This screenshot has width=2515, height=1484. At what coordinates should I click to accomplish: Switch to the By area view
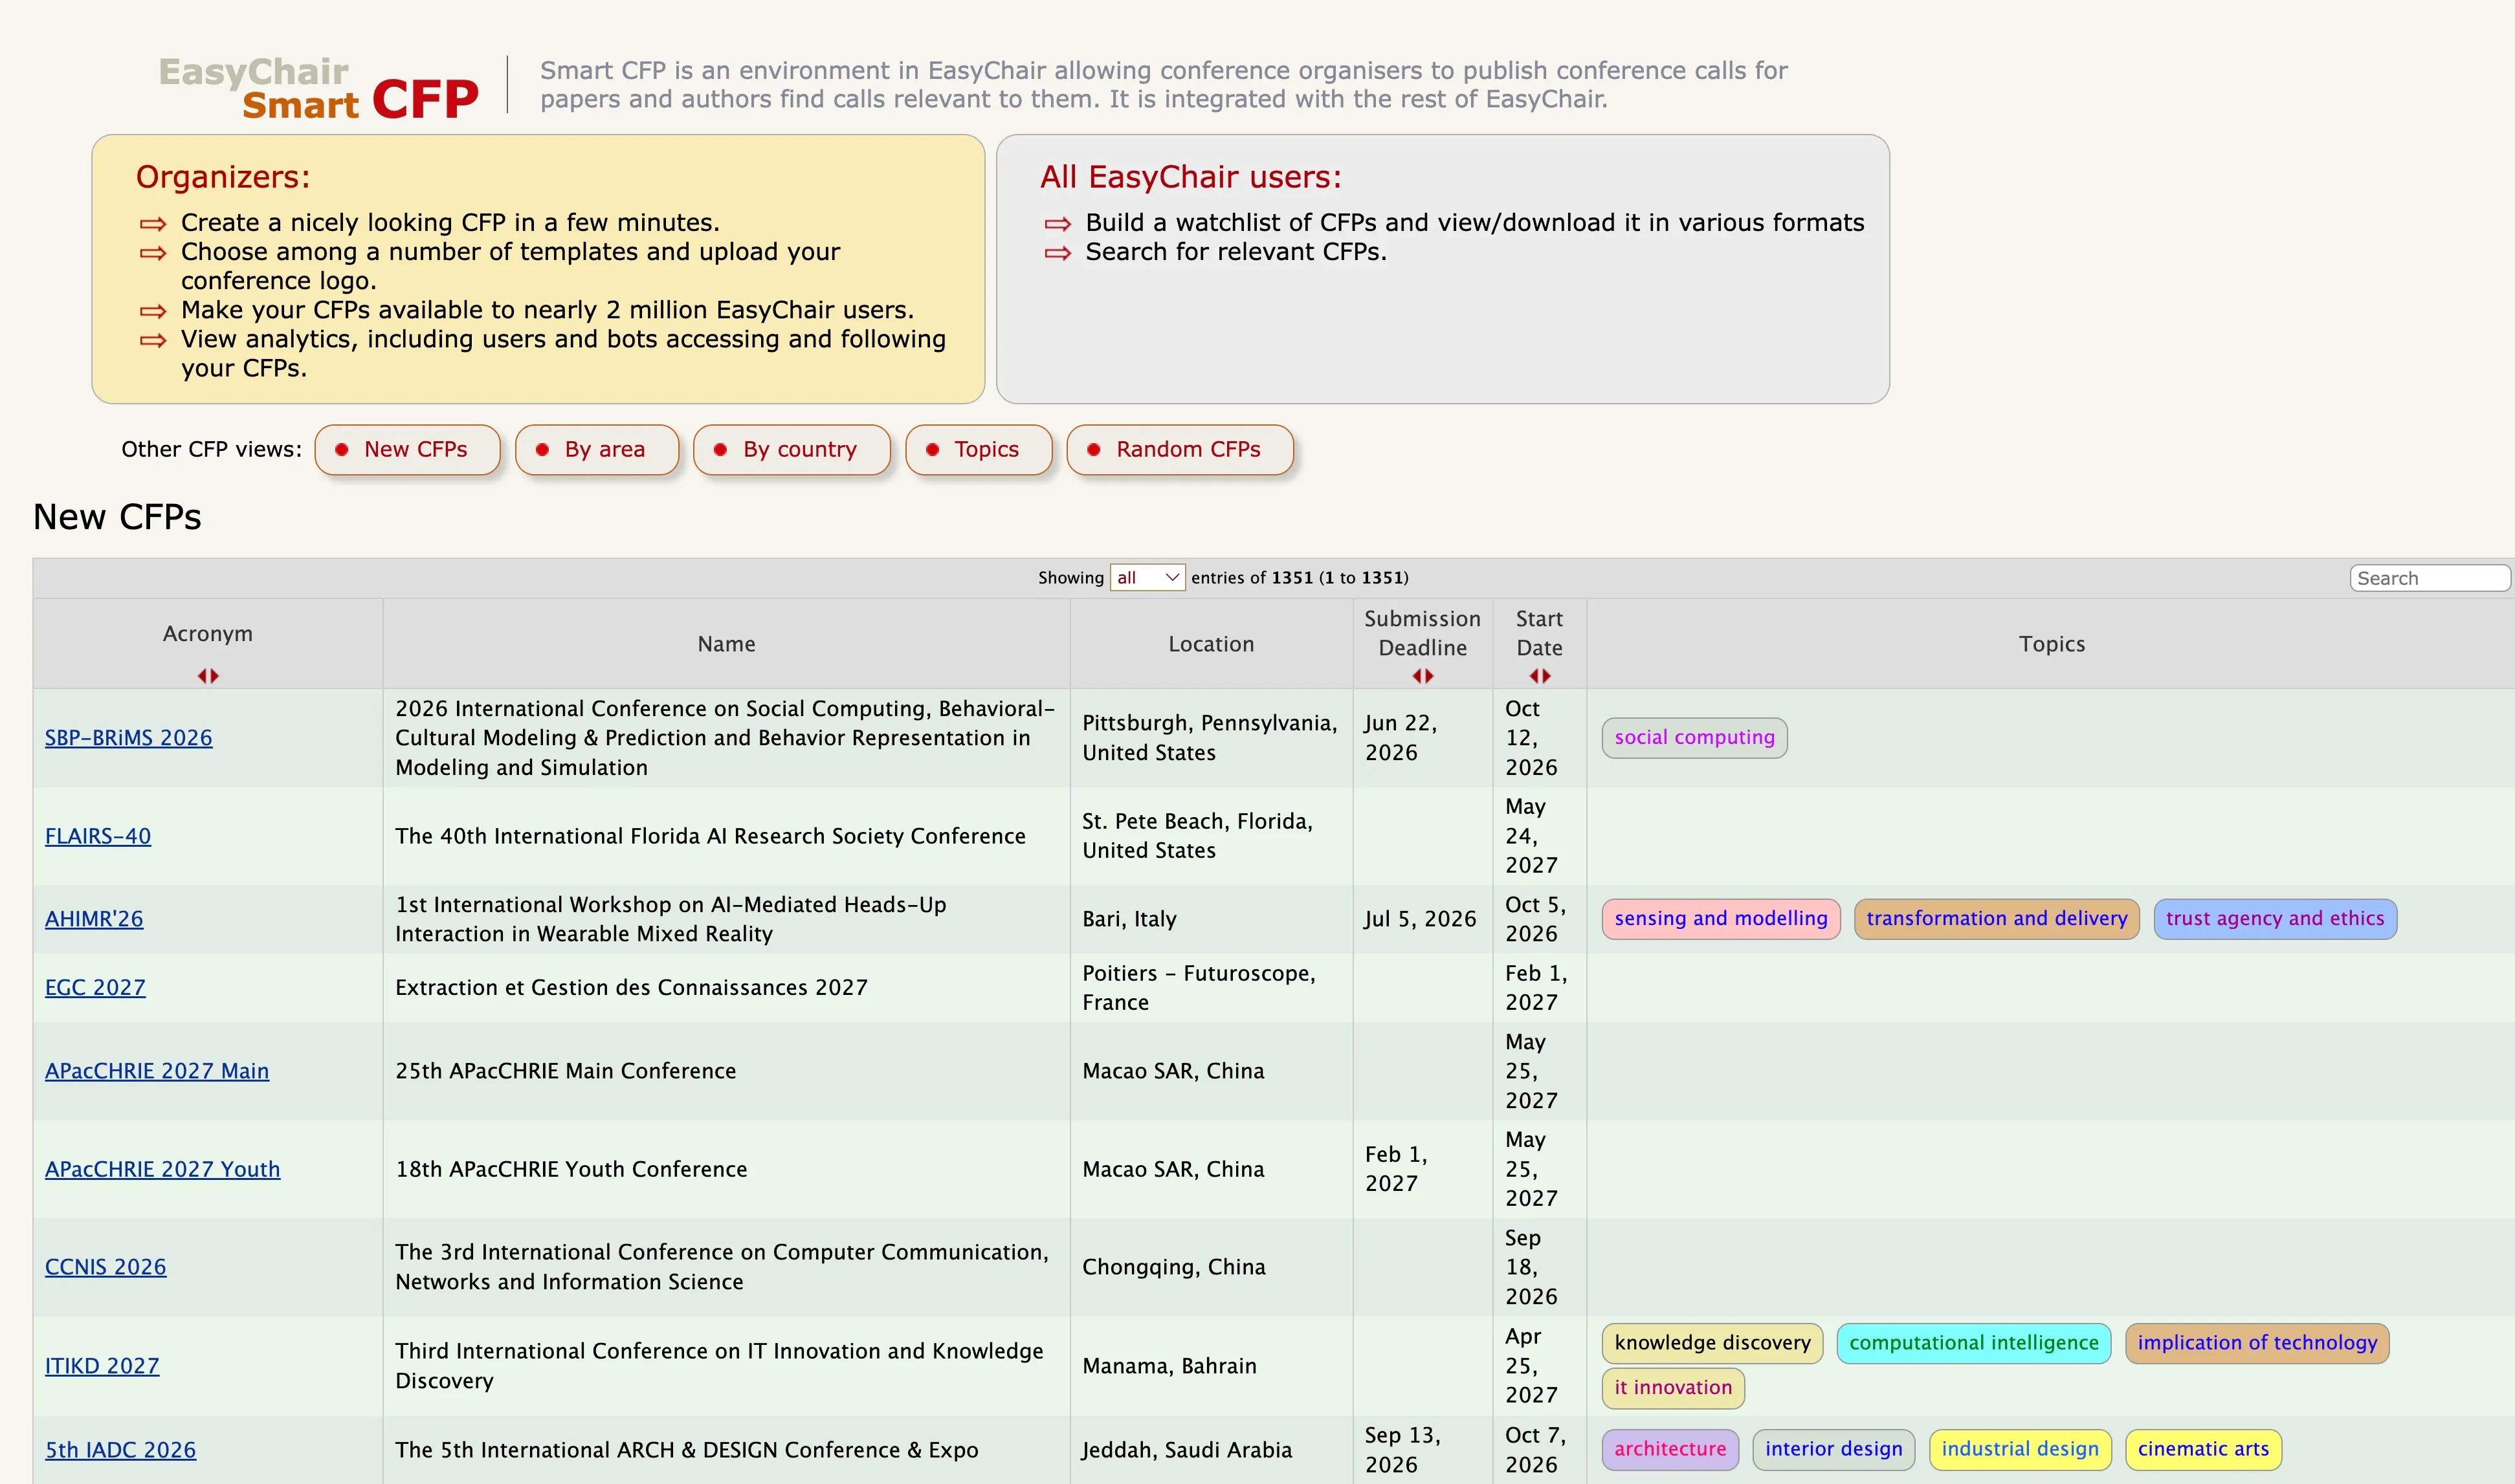tap(597, 449)
